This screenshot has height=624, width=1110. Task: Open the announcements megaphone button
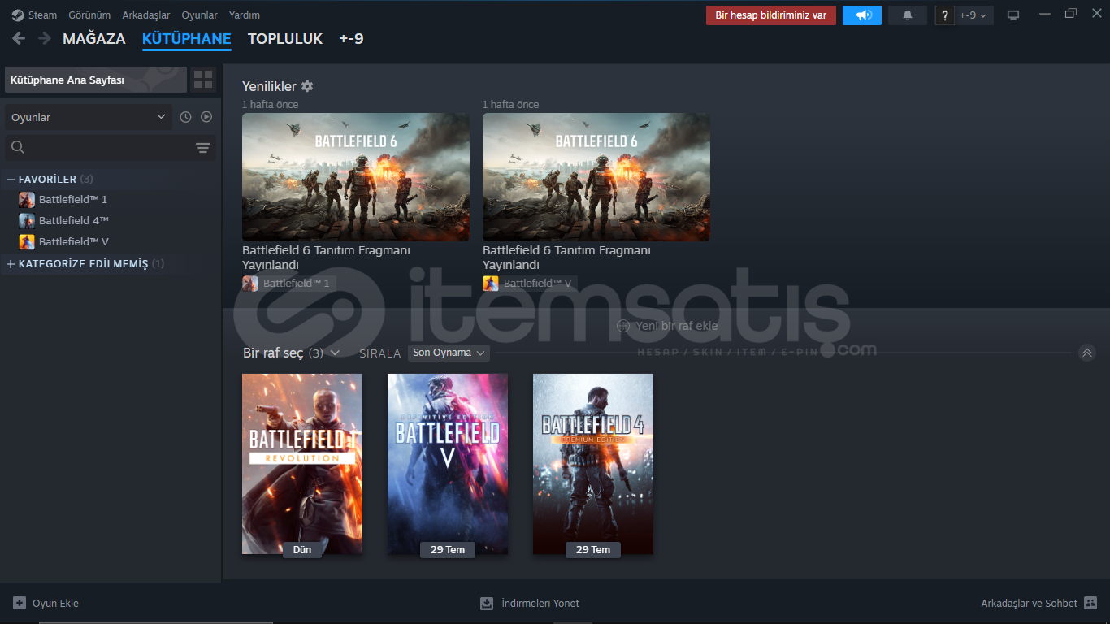pos(862,15)
